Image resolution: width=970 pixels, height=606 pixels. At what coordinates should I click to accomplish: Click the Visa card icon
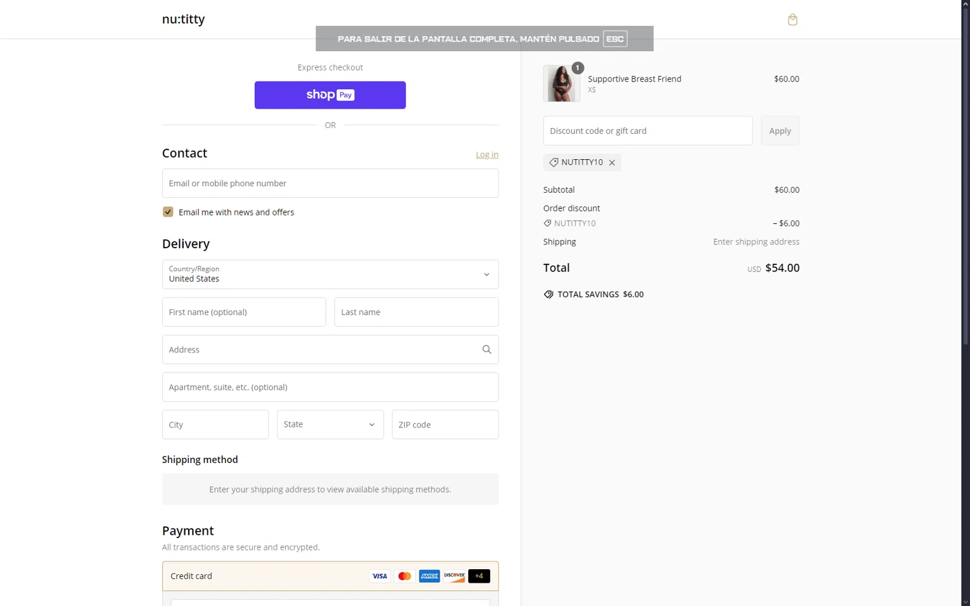380,576
